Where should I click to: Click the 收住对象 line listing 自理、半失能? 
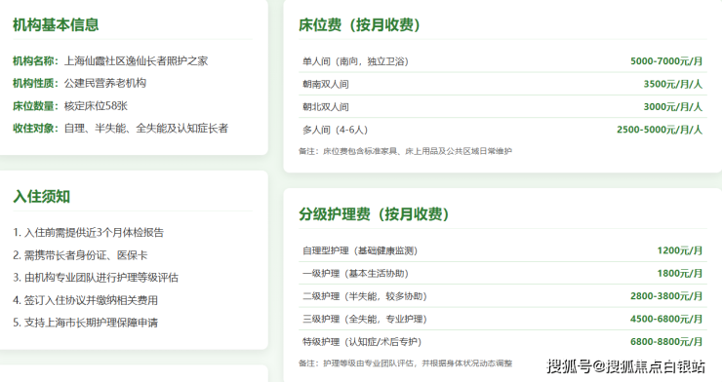tap(121, 129)
